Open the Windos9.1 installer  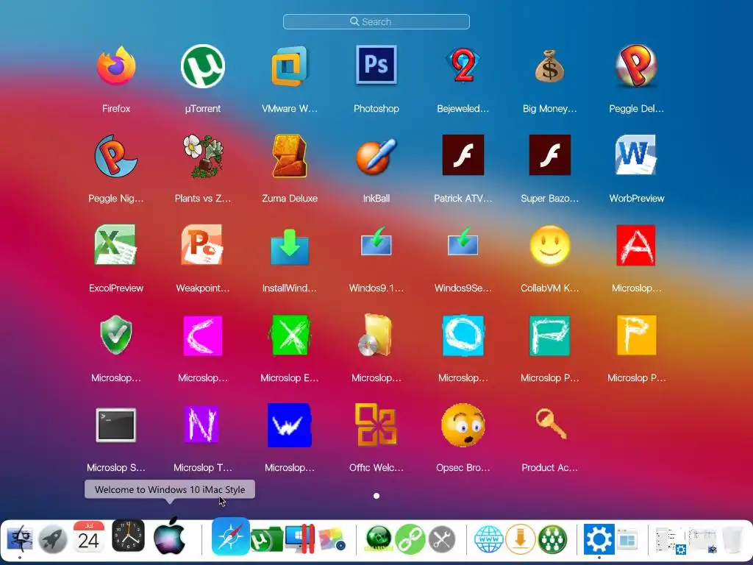click(x=376, y=241)
